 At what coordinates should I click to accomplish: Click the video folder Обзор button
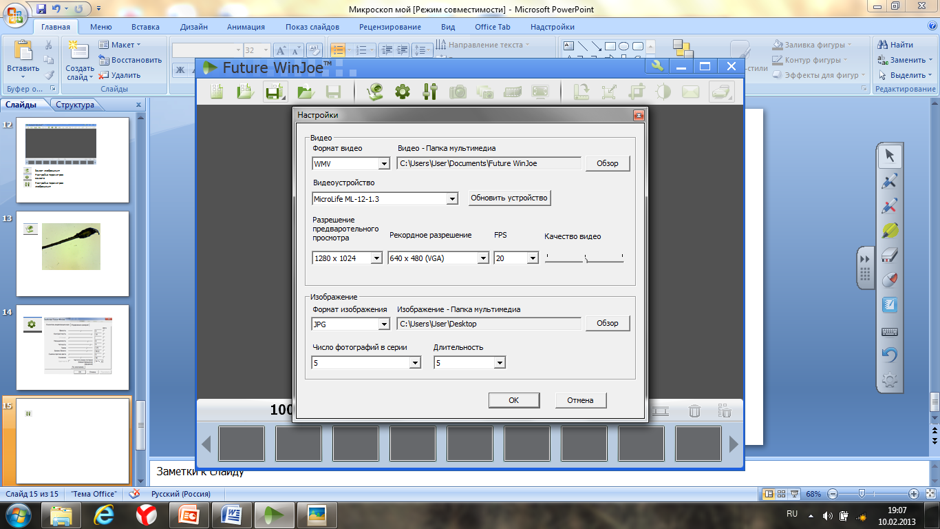point(608,163)
